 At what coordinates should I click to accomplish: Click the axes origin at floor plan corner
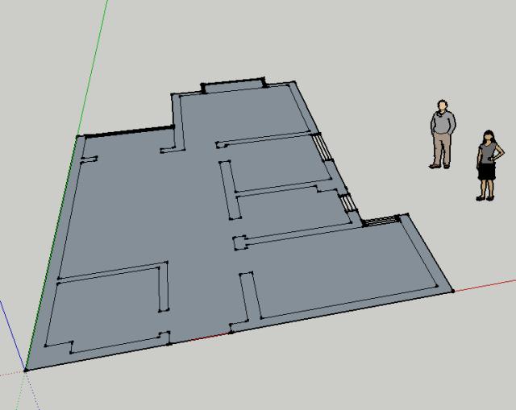[26, 370]
